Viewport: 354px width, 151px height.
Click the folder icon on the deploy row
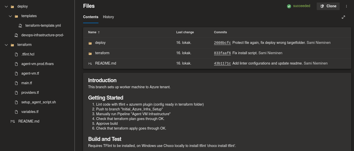[x=90, y=43]
